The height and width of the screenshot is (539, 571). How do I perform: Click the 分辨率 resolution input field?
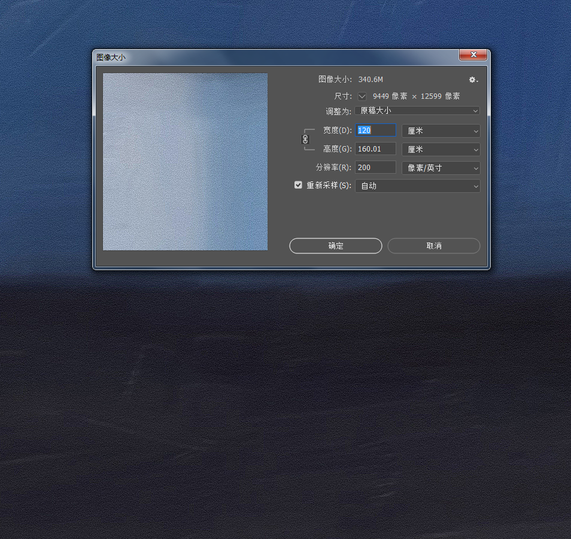[x=375, y=167]
